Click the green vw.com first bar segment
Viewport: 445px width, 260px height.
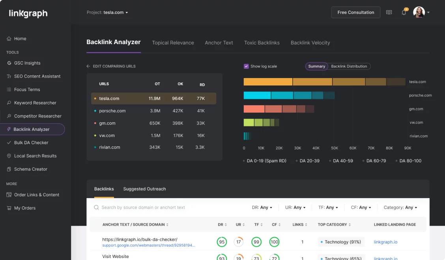pos(249,123)
